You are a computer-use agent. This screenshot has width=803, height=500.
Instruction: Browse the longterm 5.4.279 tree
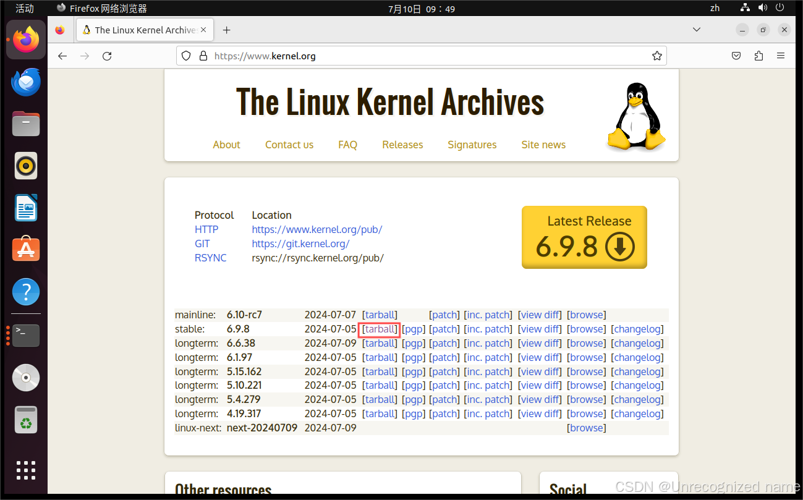(x=587, y=400)
